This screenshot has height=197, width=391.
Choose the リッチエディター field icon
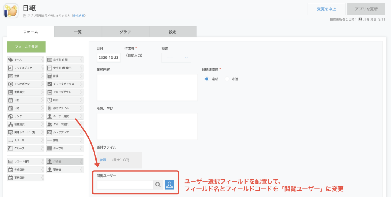pos(10,68)
